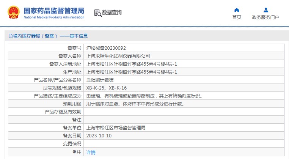
Task: Click the 备案日期 row label
Action: [72, 136]
